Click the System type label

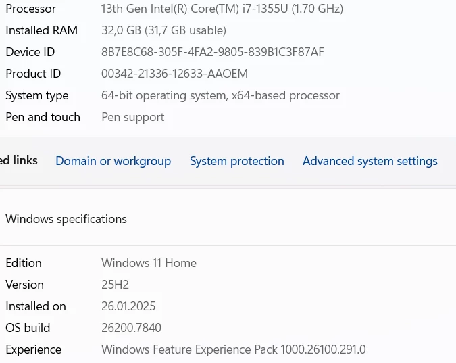click(x=37, y=95)
